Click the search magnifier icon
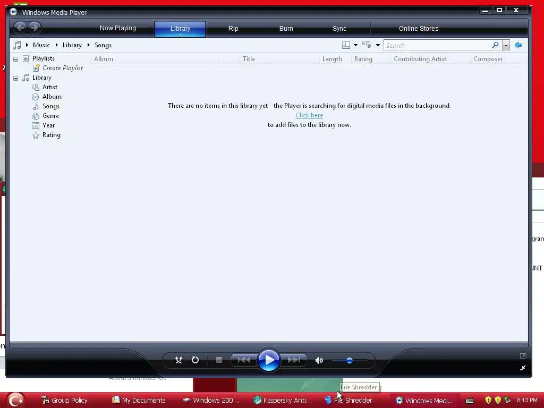Screen dimensions: 544x408 tap(496, 45)
